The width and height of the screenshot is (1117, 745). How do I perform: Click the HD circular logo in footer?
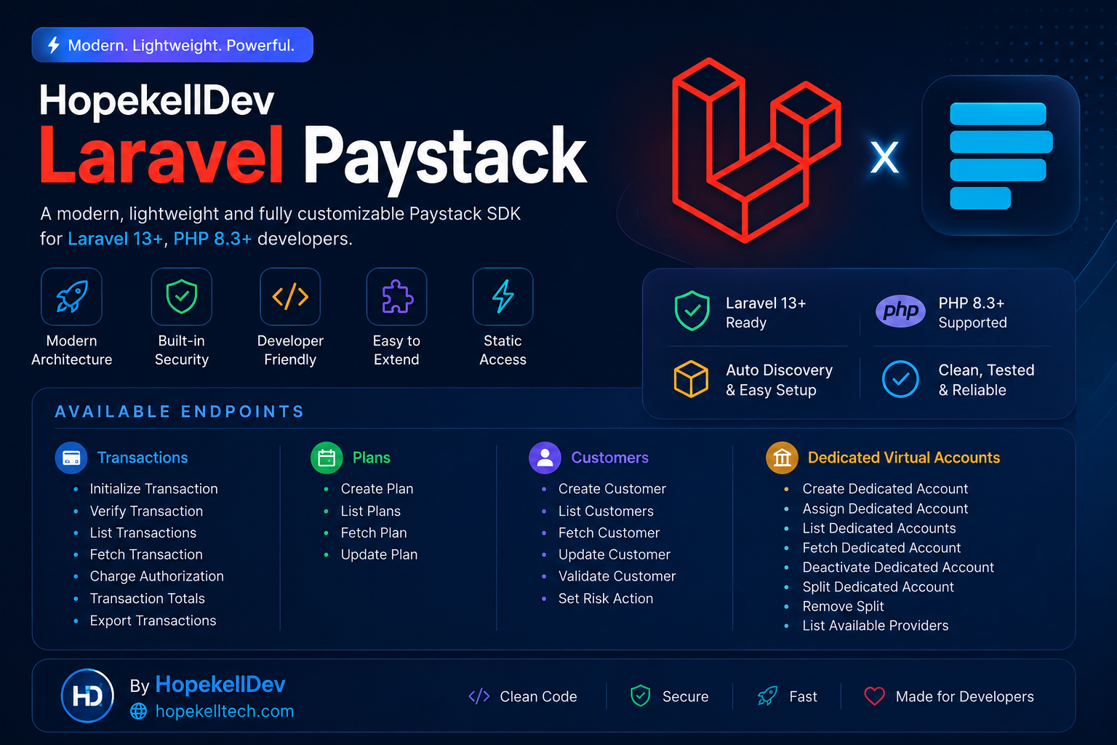pos(87,696)
